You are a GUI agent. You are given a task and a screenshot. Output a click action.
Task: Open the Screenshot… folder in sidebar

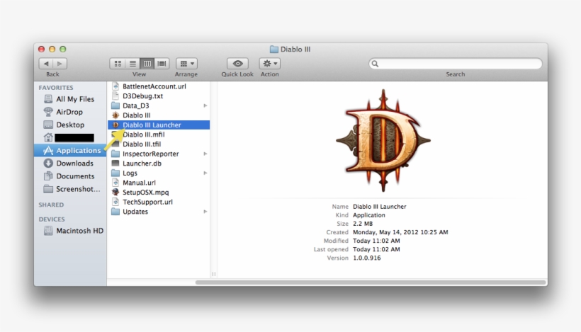[x=70, y=189]
